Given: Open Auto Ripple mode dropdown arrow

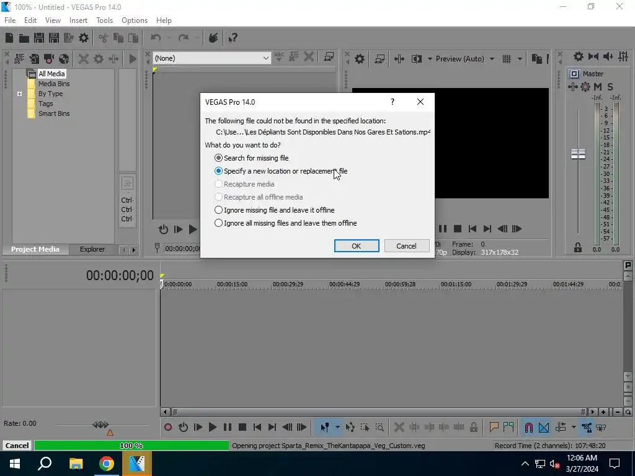Looking at the screenshot, I should (x=574, y=428).
